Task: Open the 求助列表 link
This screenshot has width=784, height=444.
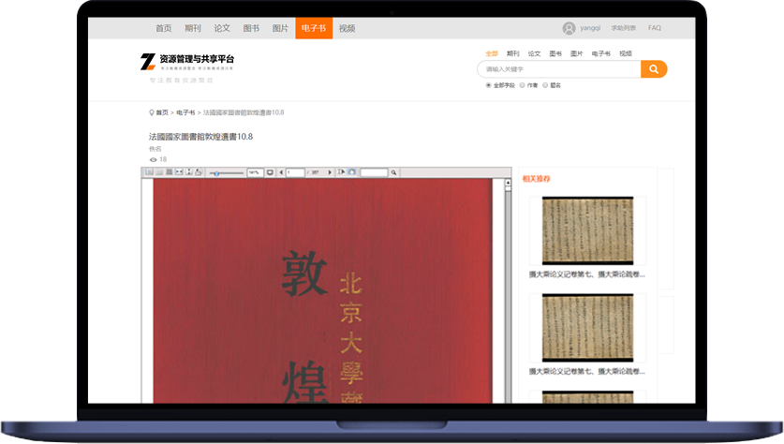Action: pyautogui.click(x=624, y=28)
